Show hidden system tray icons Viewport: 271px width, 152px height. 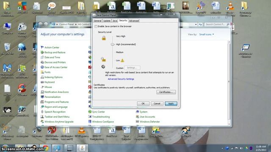click(x=222, y=148)
